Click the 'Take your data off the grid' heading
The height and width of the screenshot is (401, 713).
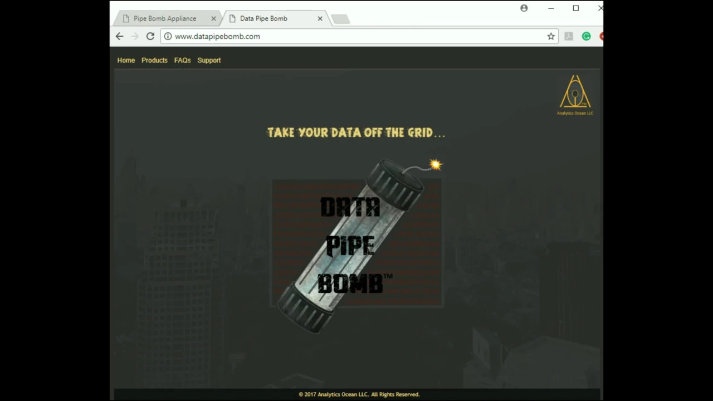pyautogui.click(x=356, y=133)
